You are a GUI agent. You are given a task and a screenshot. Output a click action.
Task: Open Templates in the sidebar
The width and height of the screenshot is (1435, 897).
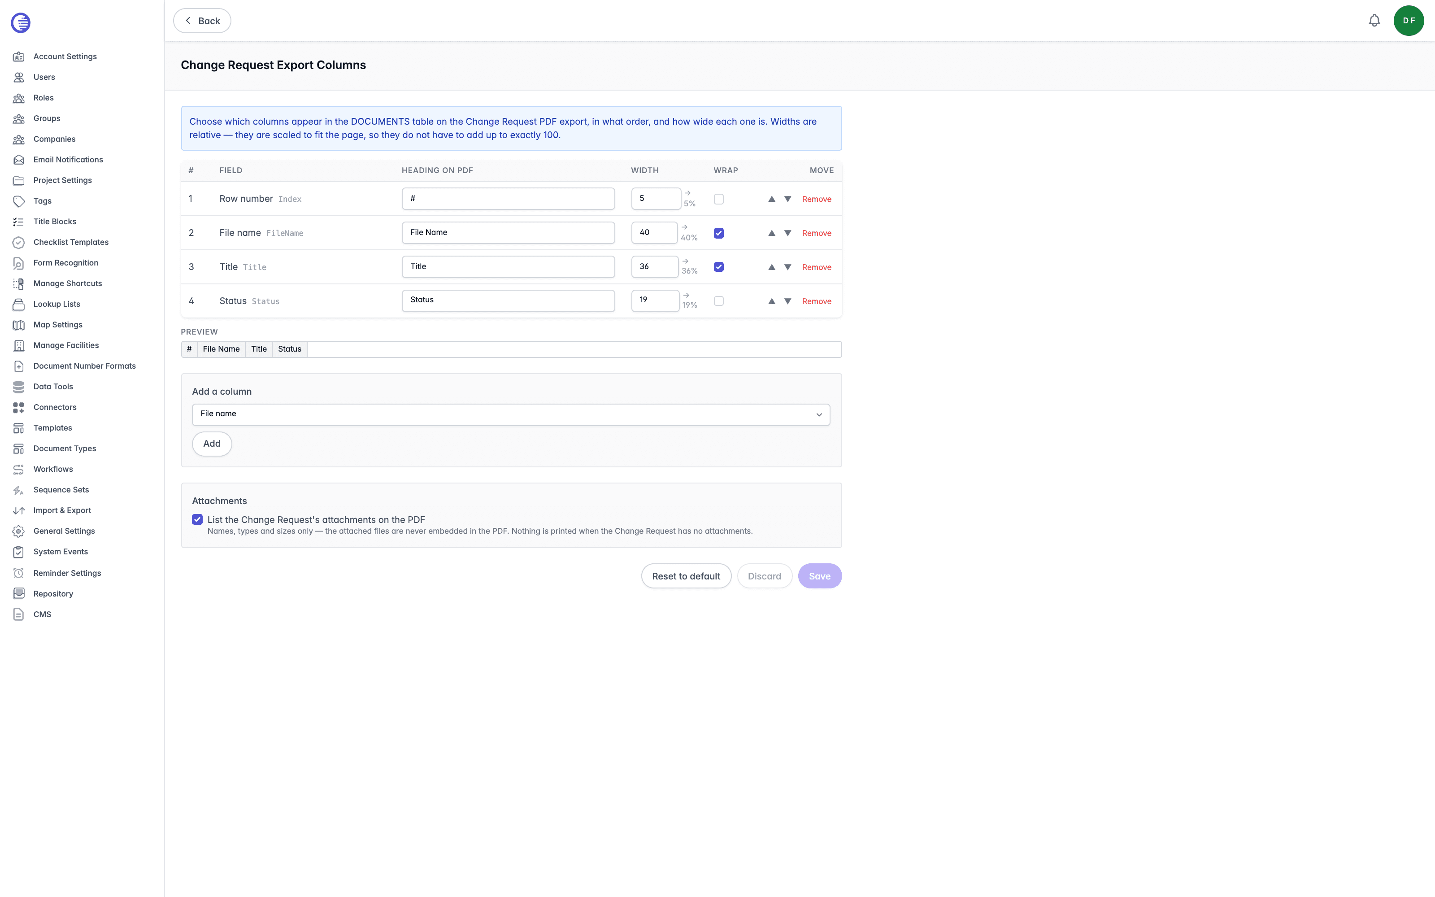click(x=53, y=428)
